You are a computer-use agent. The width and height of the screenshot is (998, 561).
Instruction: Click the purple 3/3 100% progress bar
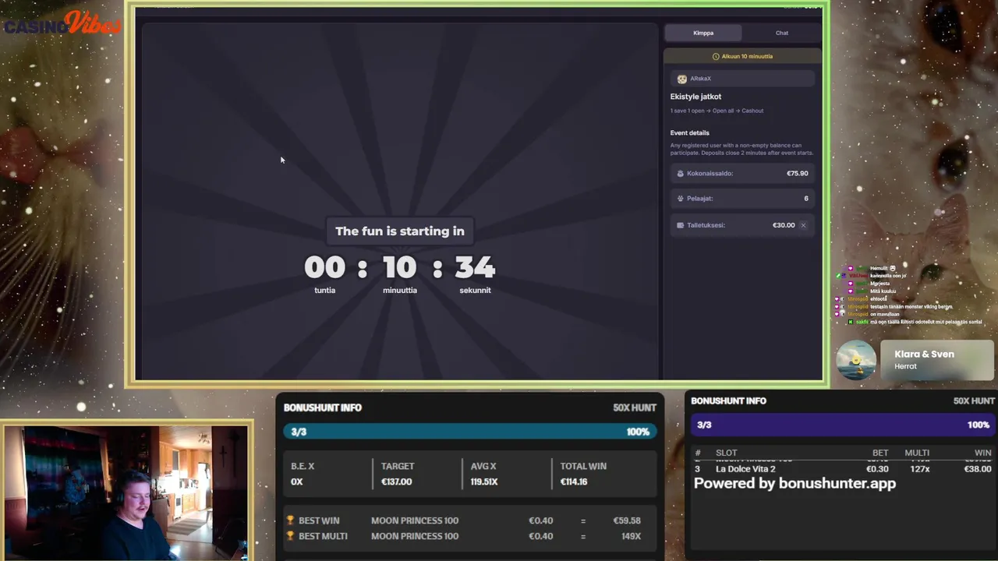843,425
